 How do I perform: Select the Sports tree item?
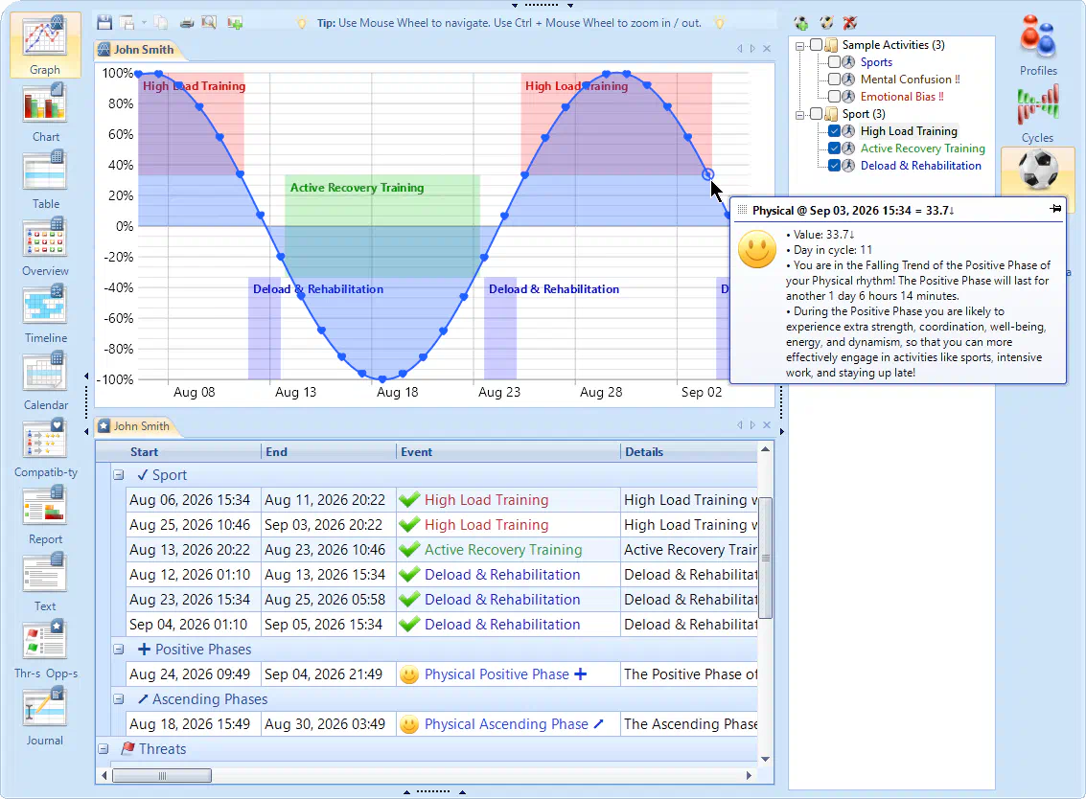tap(876, 61)
